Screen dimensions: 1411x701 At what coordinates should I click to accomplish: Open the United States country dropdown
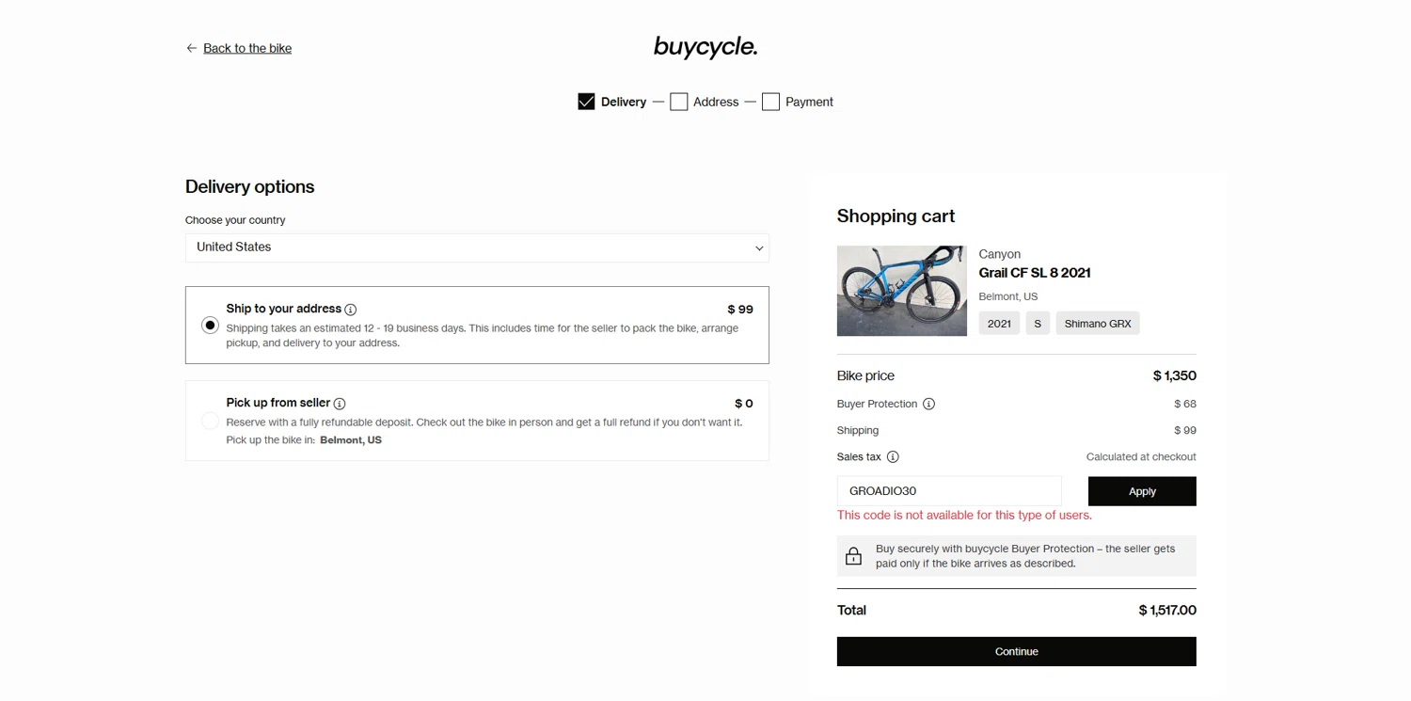pos(477,247)
